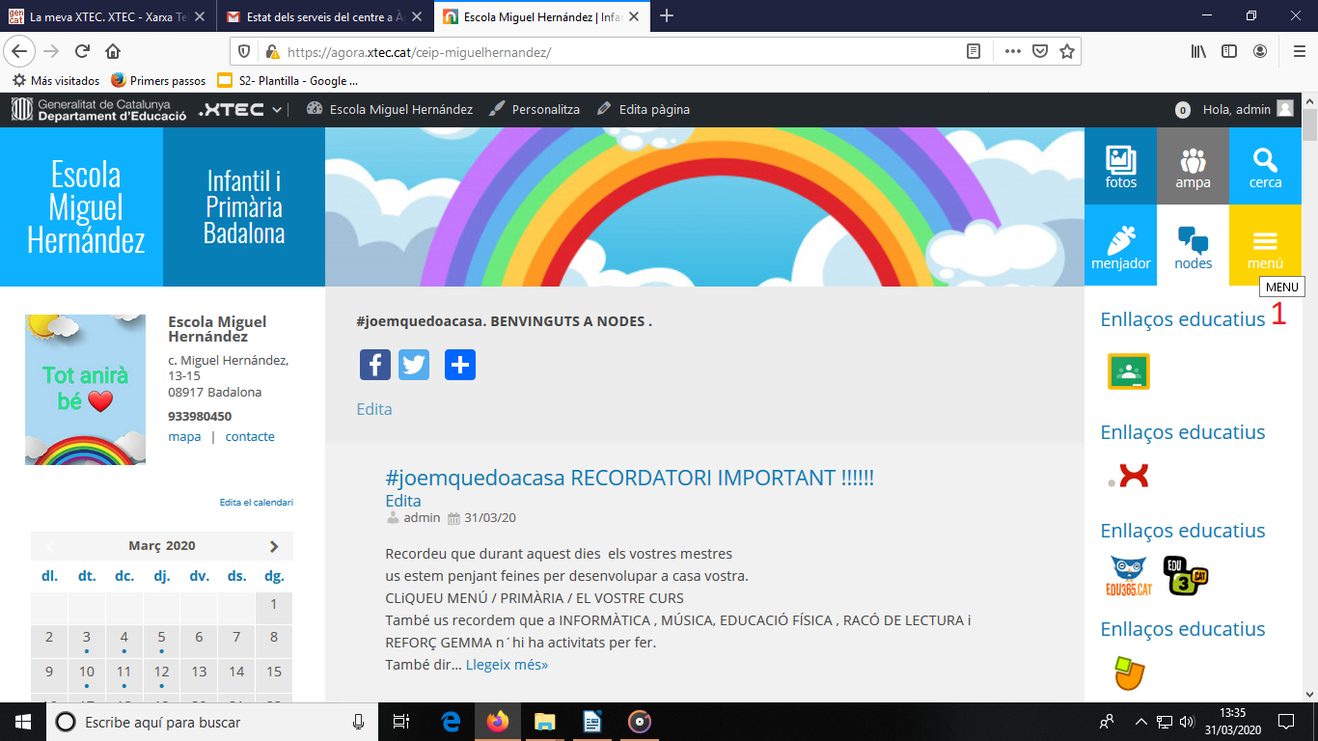Share the page via Twitter icon
This screenshot has height=741, width=1318.
click(414, 365)
